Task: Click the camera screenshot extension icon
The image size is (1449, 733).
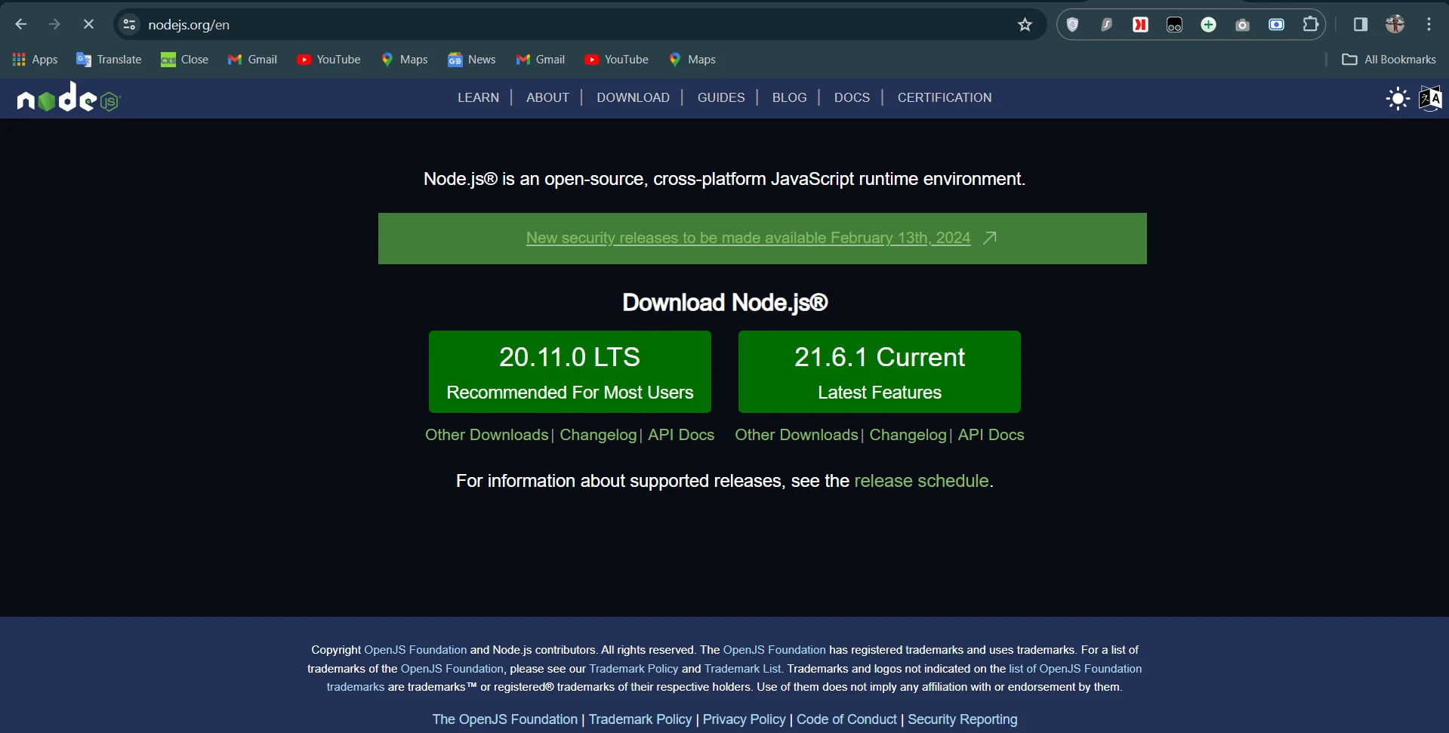Action: (x=1242, y=25)
